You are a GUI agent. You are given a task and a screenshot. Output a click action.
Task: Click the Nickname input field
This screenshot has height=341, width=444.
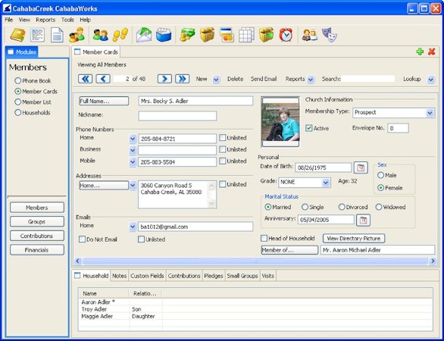177,116
